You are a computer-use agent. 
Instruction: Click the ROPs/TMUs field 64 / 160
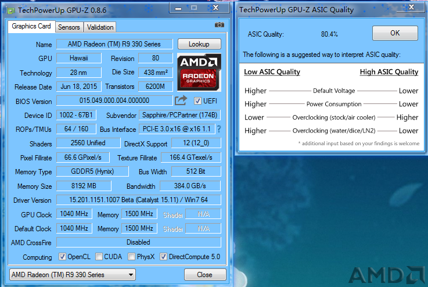[x=76, y=129]
